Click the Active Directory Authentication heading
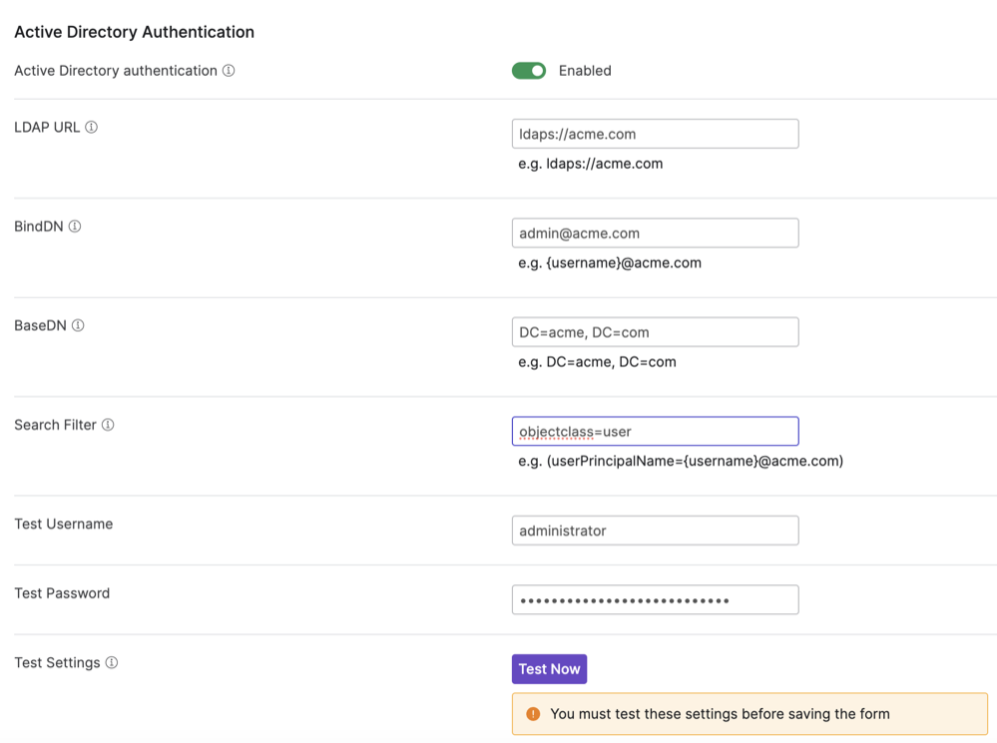Viewport: 997px width, 743px height. pyautogui.click(x=133, y=31)
